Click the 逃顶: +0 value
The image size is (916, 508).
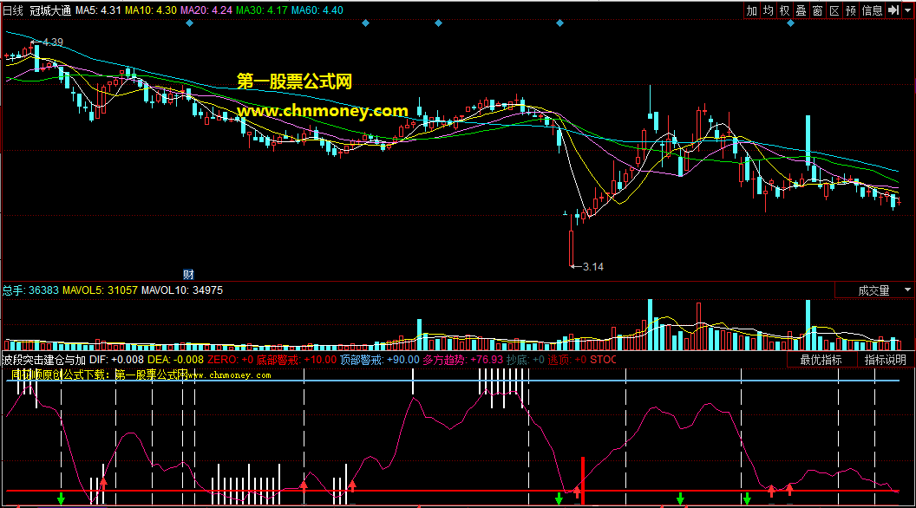[566, 360]
